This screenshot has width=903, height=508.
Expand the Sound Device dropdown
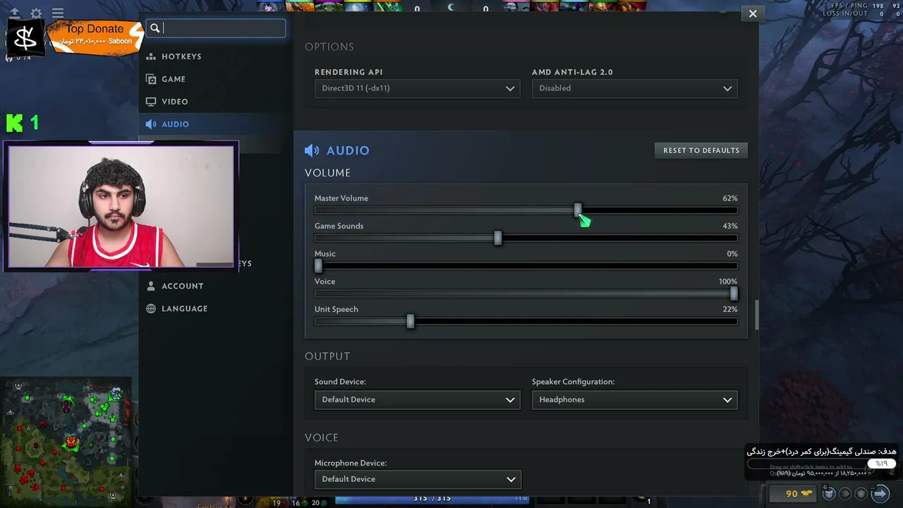click(x=418, y=399)
